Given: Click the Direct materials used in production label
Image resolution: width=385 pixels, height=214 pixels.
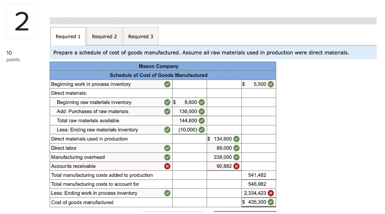Looking at the screenshot, I should click(x=89, y=139).
